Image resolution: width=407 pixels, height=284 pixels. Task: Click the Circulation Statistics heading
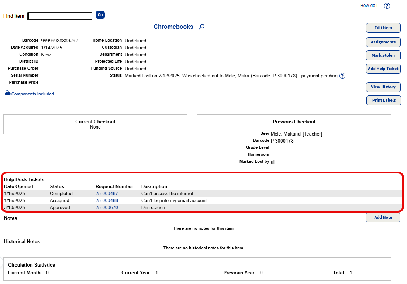[x=31, y=265]
